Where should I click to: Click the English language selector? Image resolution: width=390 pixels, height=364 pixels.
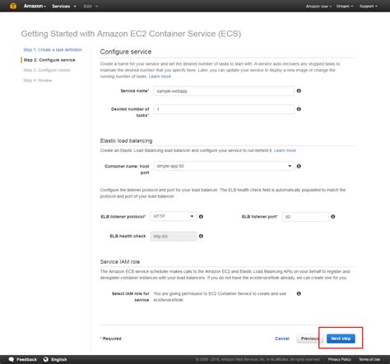59,359
